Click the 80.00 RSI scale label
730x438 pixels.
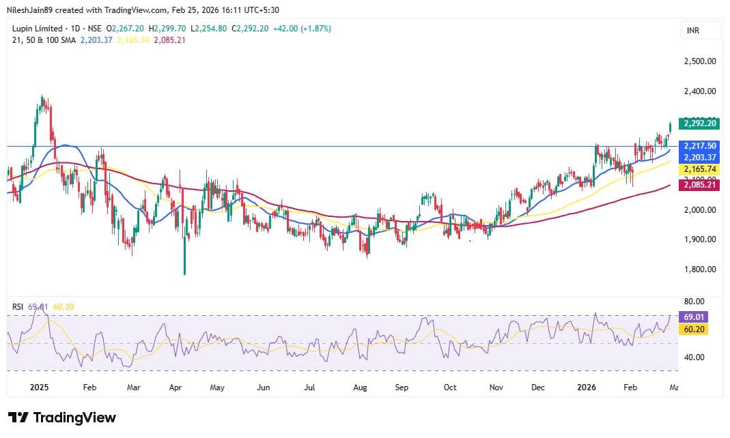[694, 302]
